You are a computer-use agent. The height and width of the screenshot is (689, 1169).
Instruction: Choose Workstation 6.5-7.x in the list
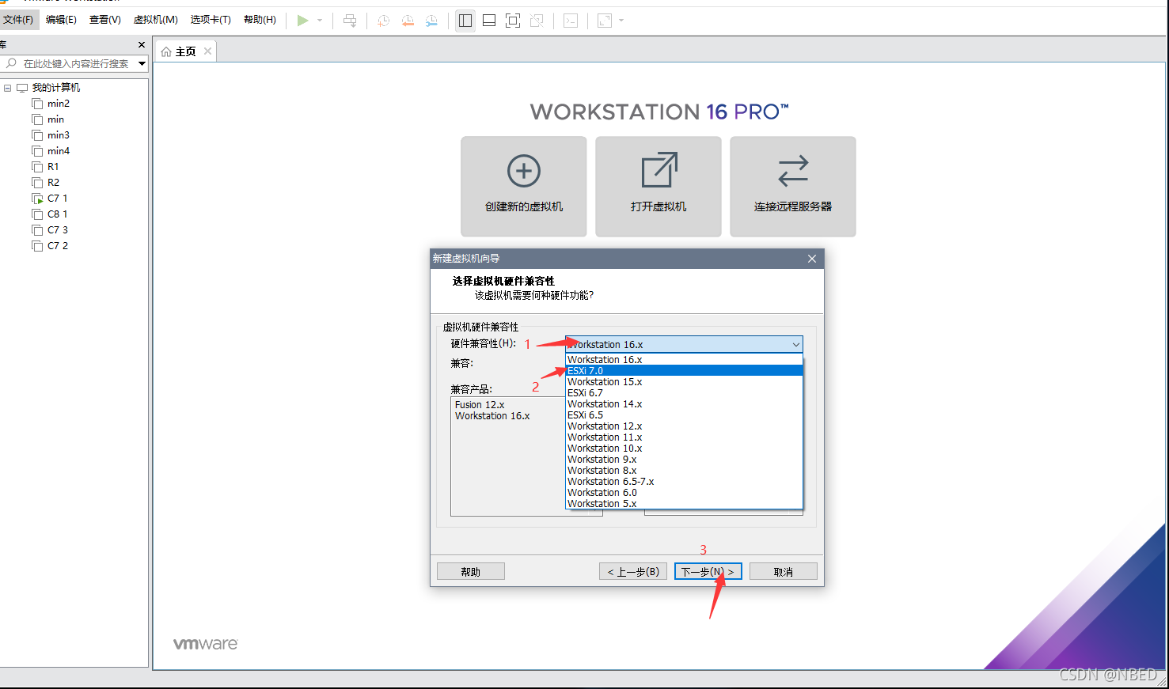[684, 481]
